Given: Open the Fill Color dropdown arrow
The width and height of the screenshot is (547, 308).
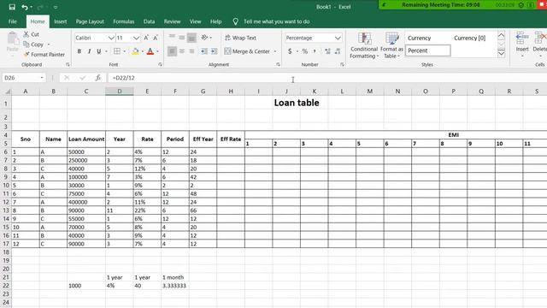Looking at the screenshot, I should (143, 51).
